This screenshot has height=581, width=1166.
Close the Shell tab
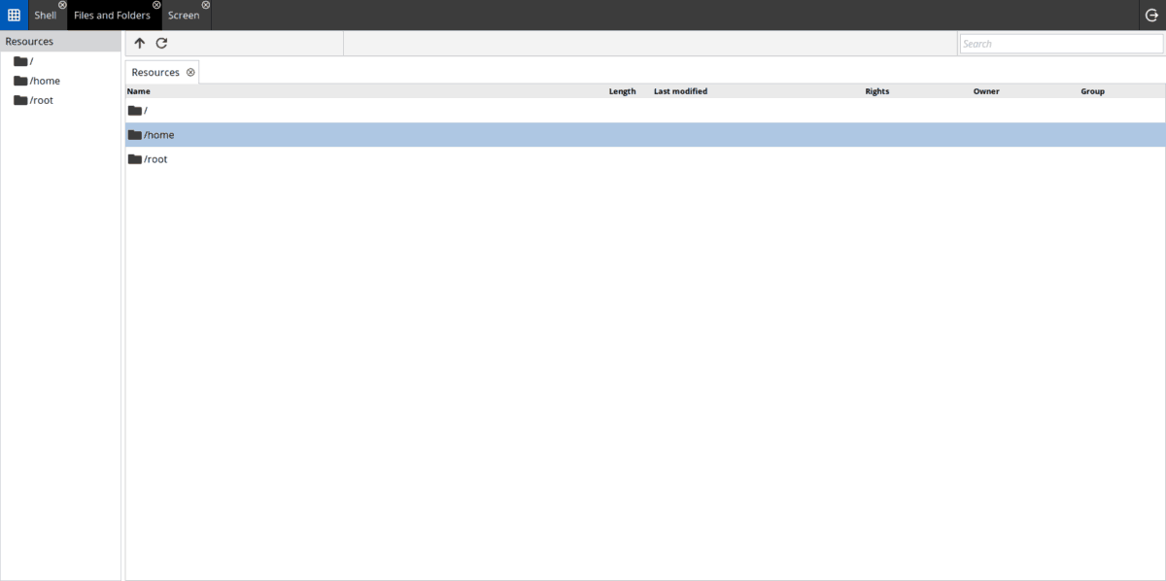pos(62,5)
